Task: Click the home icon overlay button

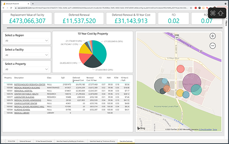Action: (221, 13)
